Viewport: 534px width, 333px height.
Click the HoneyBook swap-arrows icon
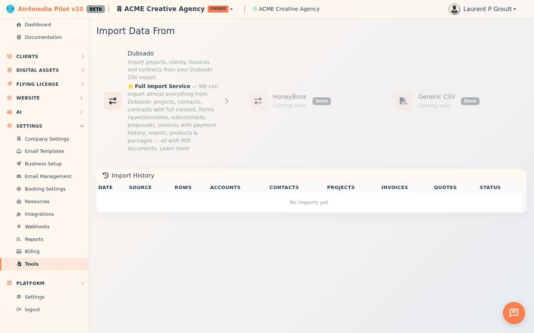[x=258, y=101]
